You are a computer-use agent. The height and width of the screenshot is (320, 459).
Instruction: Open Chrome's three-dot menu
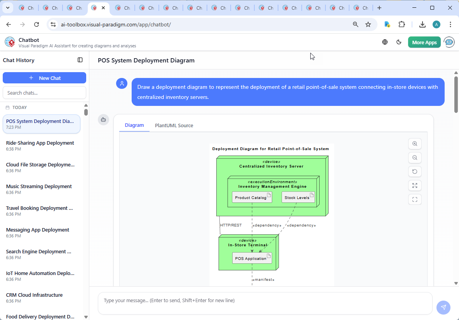[450, 24]
